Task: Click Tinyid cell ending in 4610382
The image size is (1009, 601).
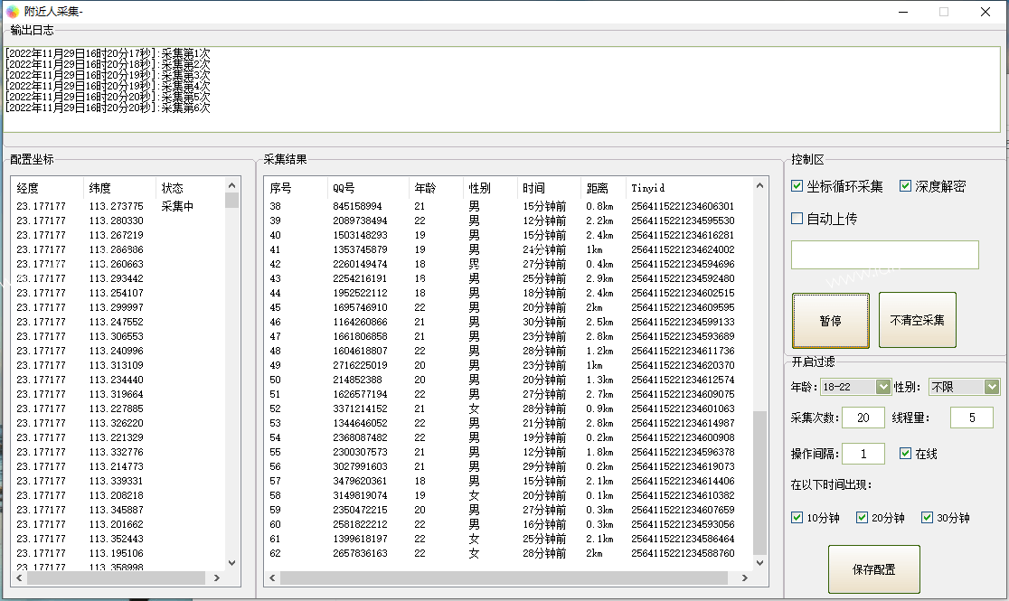Action: pos(683,495)
